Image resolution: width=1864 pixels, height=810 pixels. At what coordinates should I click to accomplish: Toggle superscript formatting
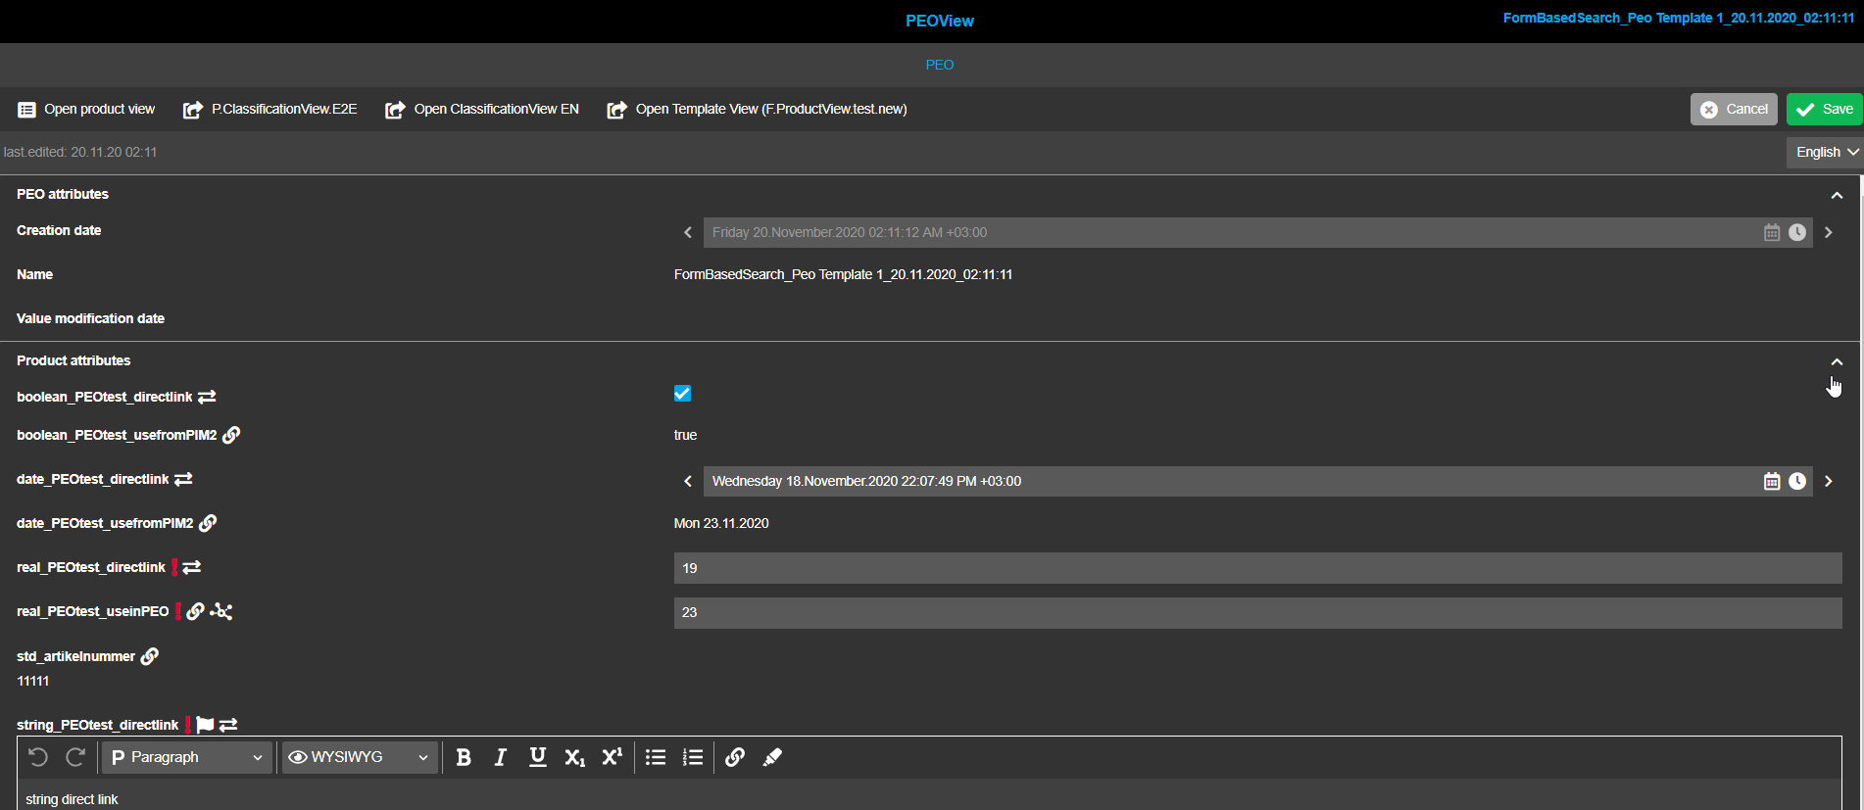(x=612, y=757)
